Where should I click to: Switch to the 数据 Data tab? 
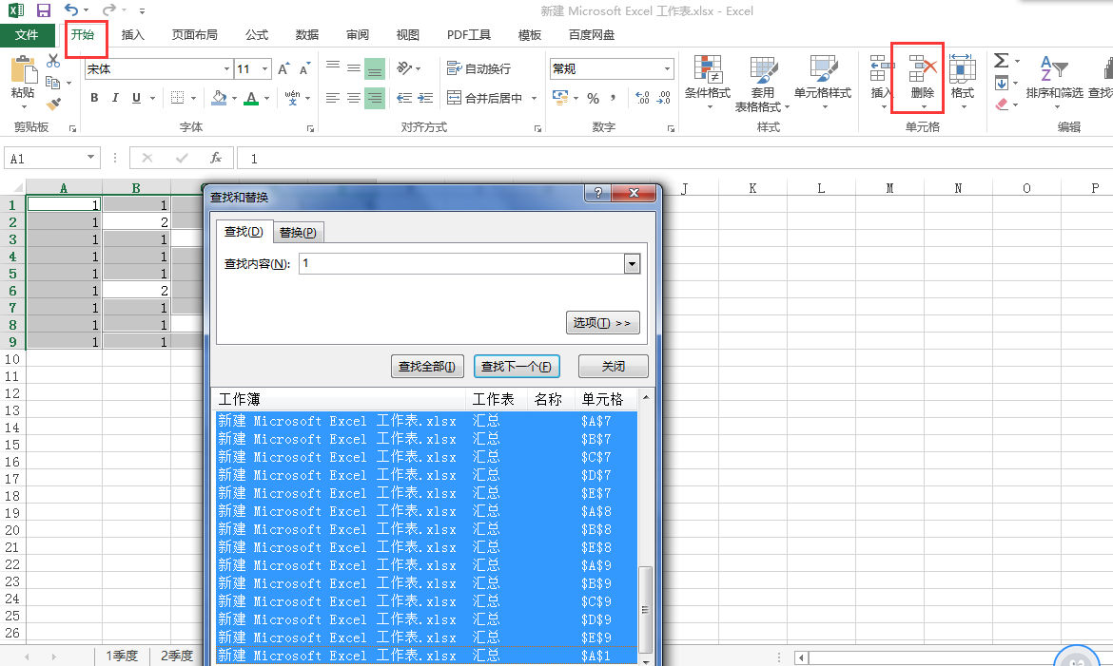(306, 35)
